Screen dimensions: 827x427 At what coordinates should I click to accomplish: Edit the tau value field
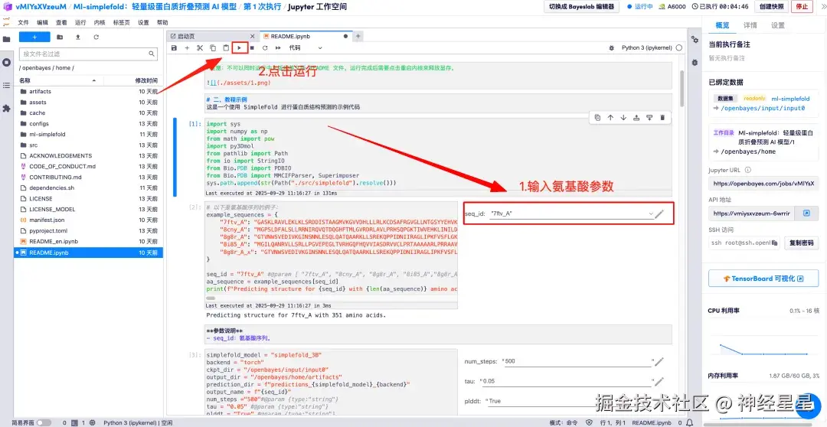coord(567,381)
